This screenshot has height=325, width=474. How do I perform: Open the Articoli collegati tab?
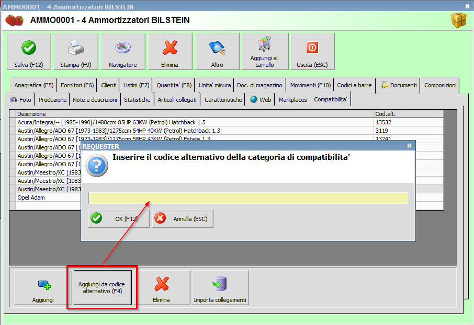click(x=177, y=100)
